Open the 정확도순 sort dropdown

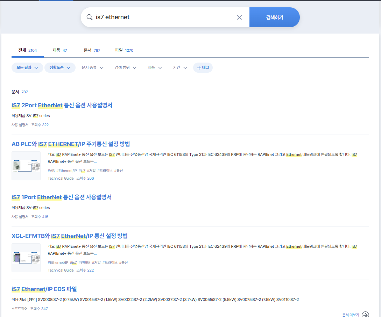(x=60, y=67)
